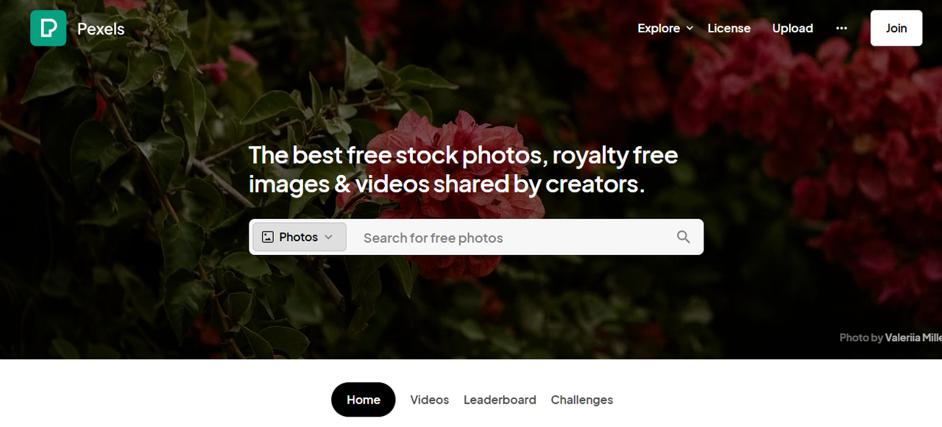Open the three-dot more options menu
942x427 pixels.
pyautogui.click(x=842, y=28)
